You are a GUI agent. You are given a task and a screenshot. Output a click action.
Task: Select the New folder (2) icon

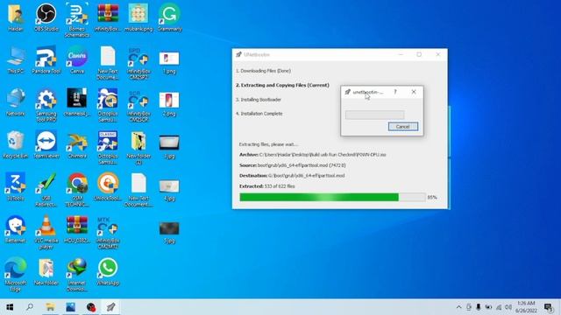click(138, 148)
